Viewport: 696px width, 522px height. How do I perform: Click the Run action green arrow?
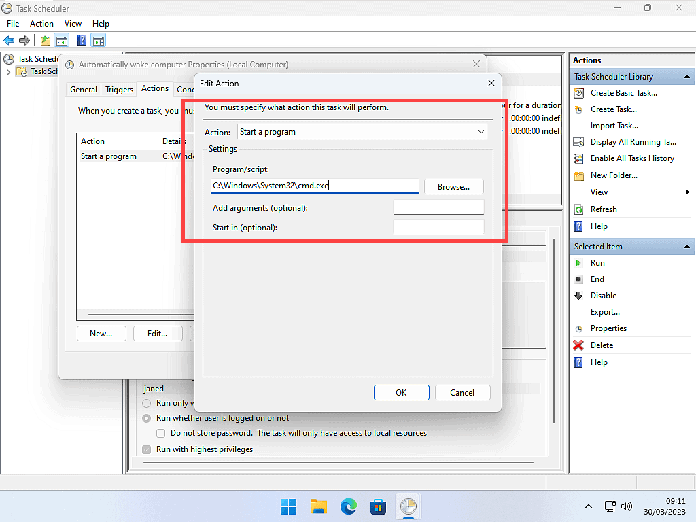pos(578,263)
